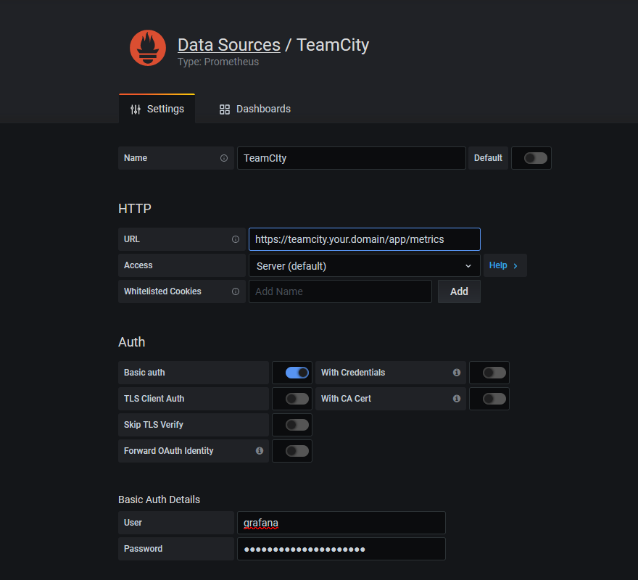
Task: Click the Add Name cookie input field
Action: (340, 291)
